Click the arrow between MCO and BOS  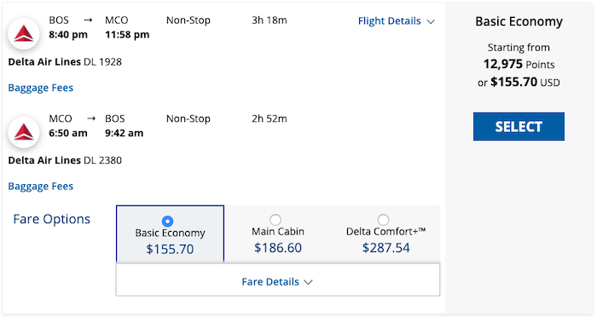pos(91,118)
